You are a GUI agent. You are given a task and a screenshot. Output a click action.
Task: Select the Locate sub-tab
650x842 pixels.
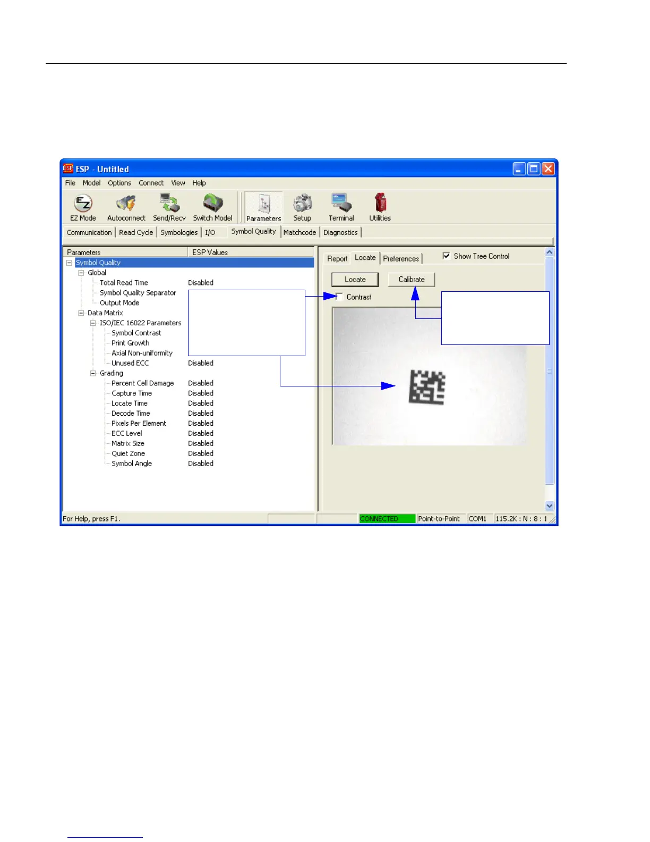point(365,257)
